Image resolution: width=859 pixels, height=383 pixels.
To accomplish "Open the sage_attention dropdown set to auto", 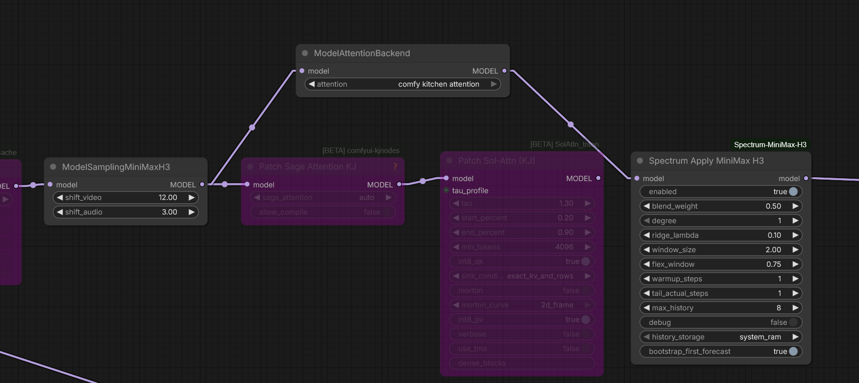I will click(x=323, y=198).
